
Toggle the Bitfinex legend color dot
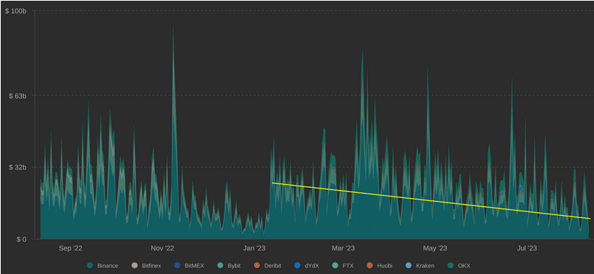tap(134, 266)
